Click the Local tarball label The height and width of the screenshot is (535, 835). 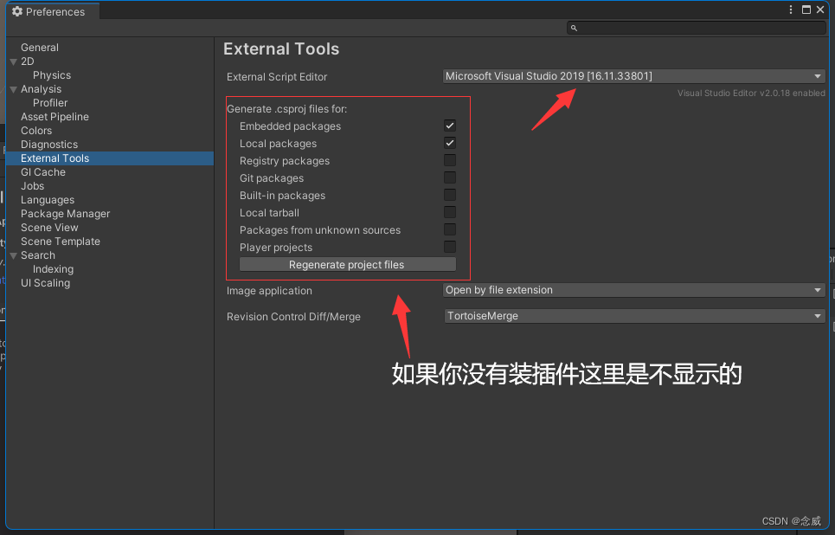(x=269, y=213)
